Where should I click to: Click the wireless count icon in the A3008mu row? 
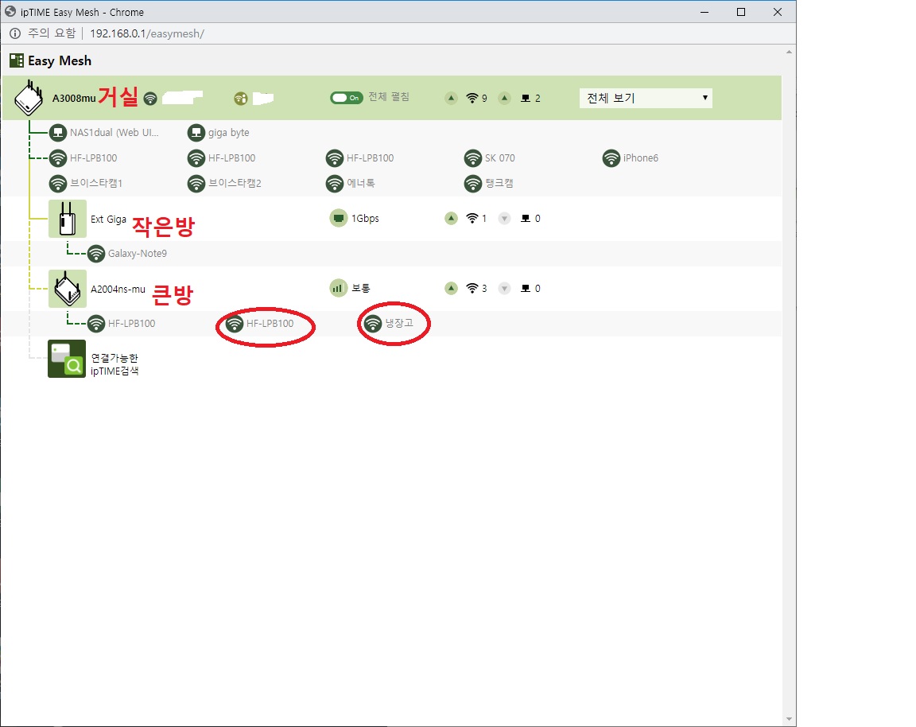pyautogui.click(x=472, y=98)
